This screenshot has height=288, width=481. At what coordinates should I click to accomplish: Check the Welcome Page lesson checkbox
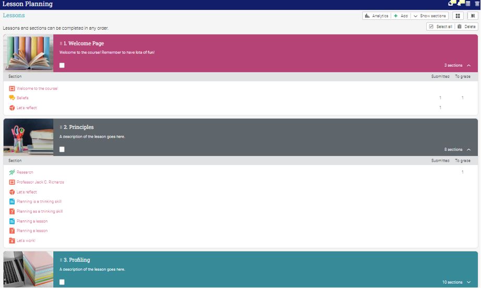(x=62, y=65)
